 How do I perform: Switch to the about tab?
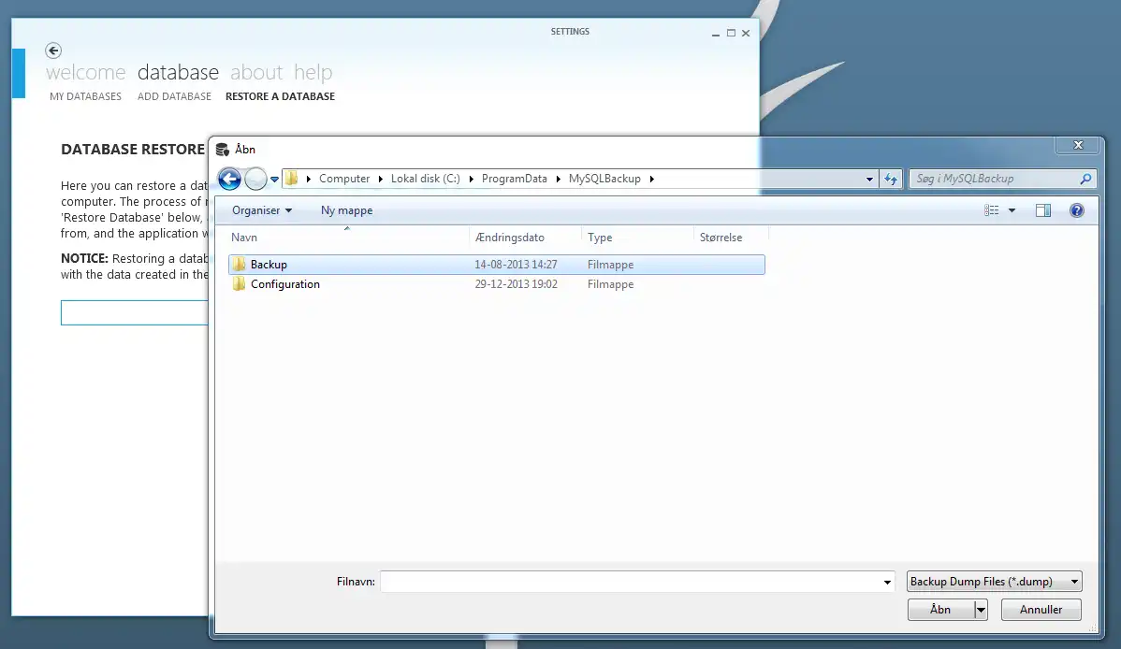point(256,72)
